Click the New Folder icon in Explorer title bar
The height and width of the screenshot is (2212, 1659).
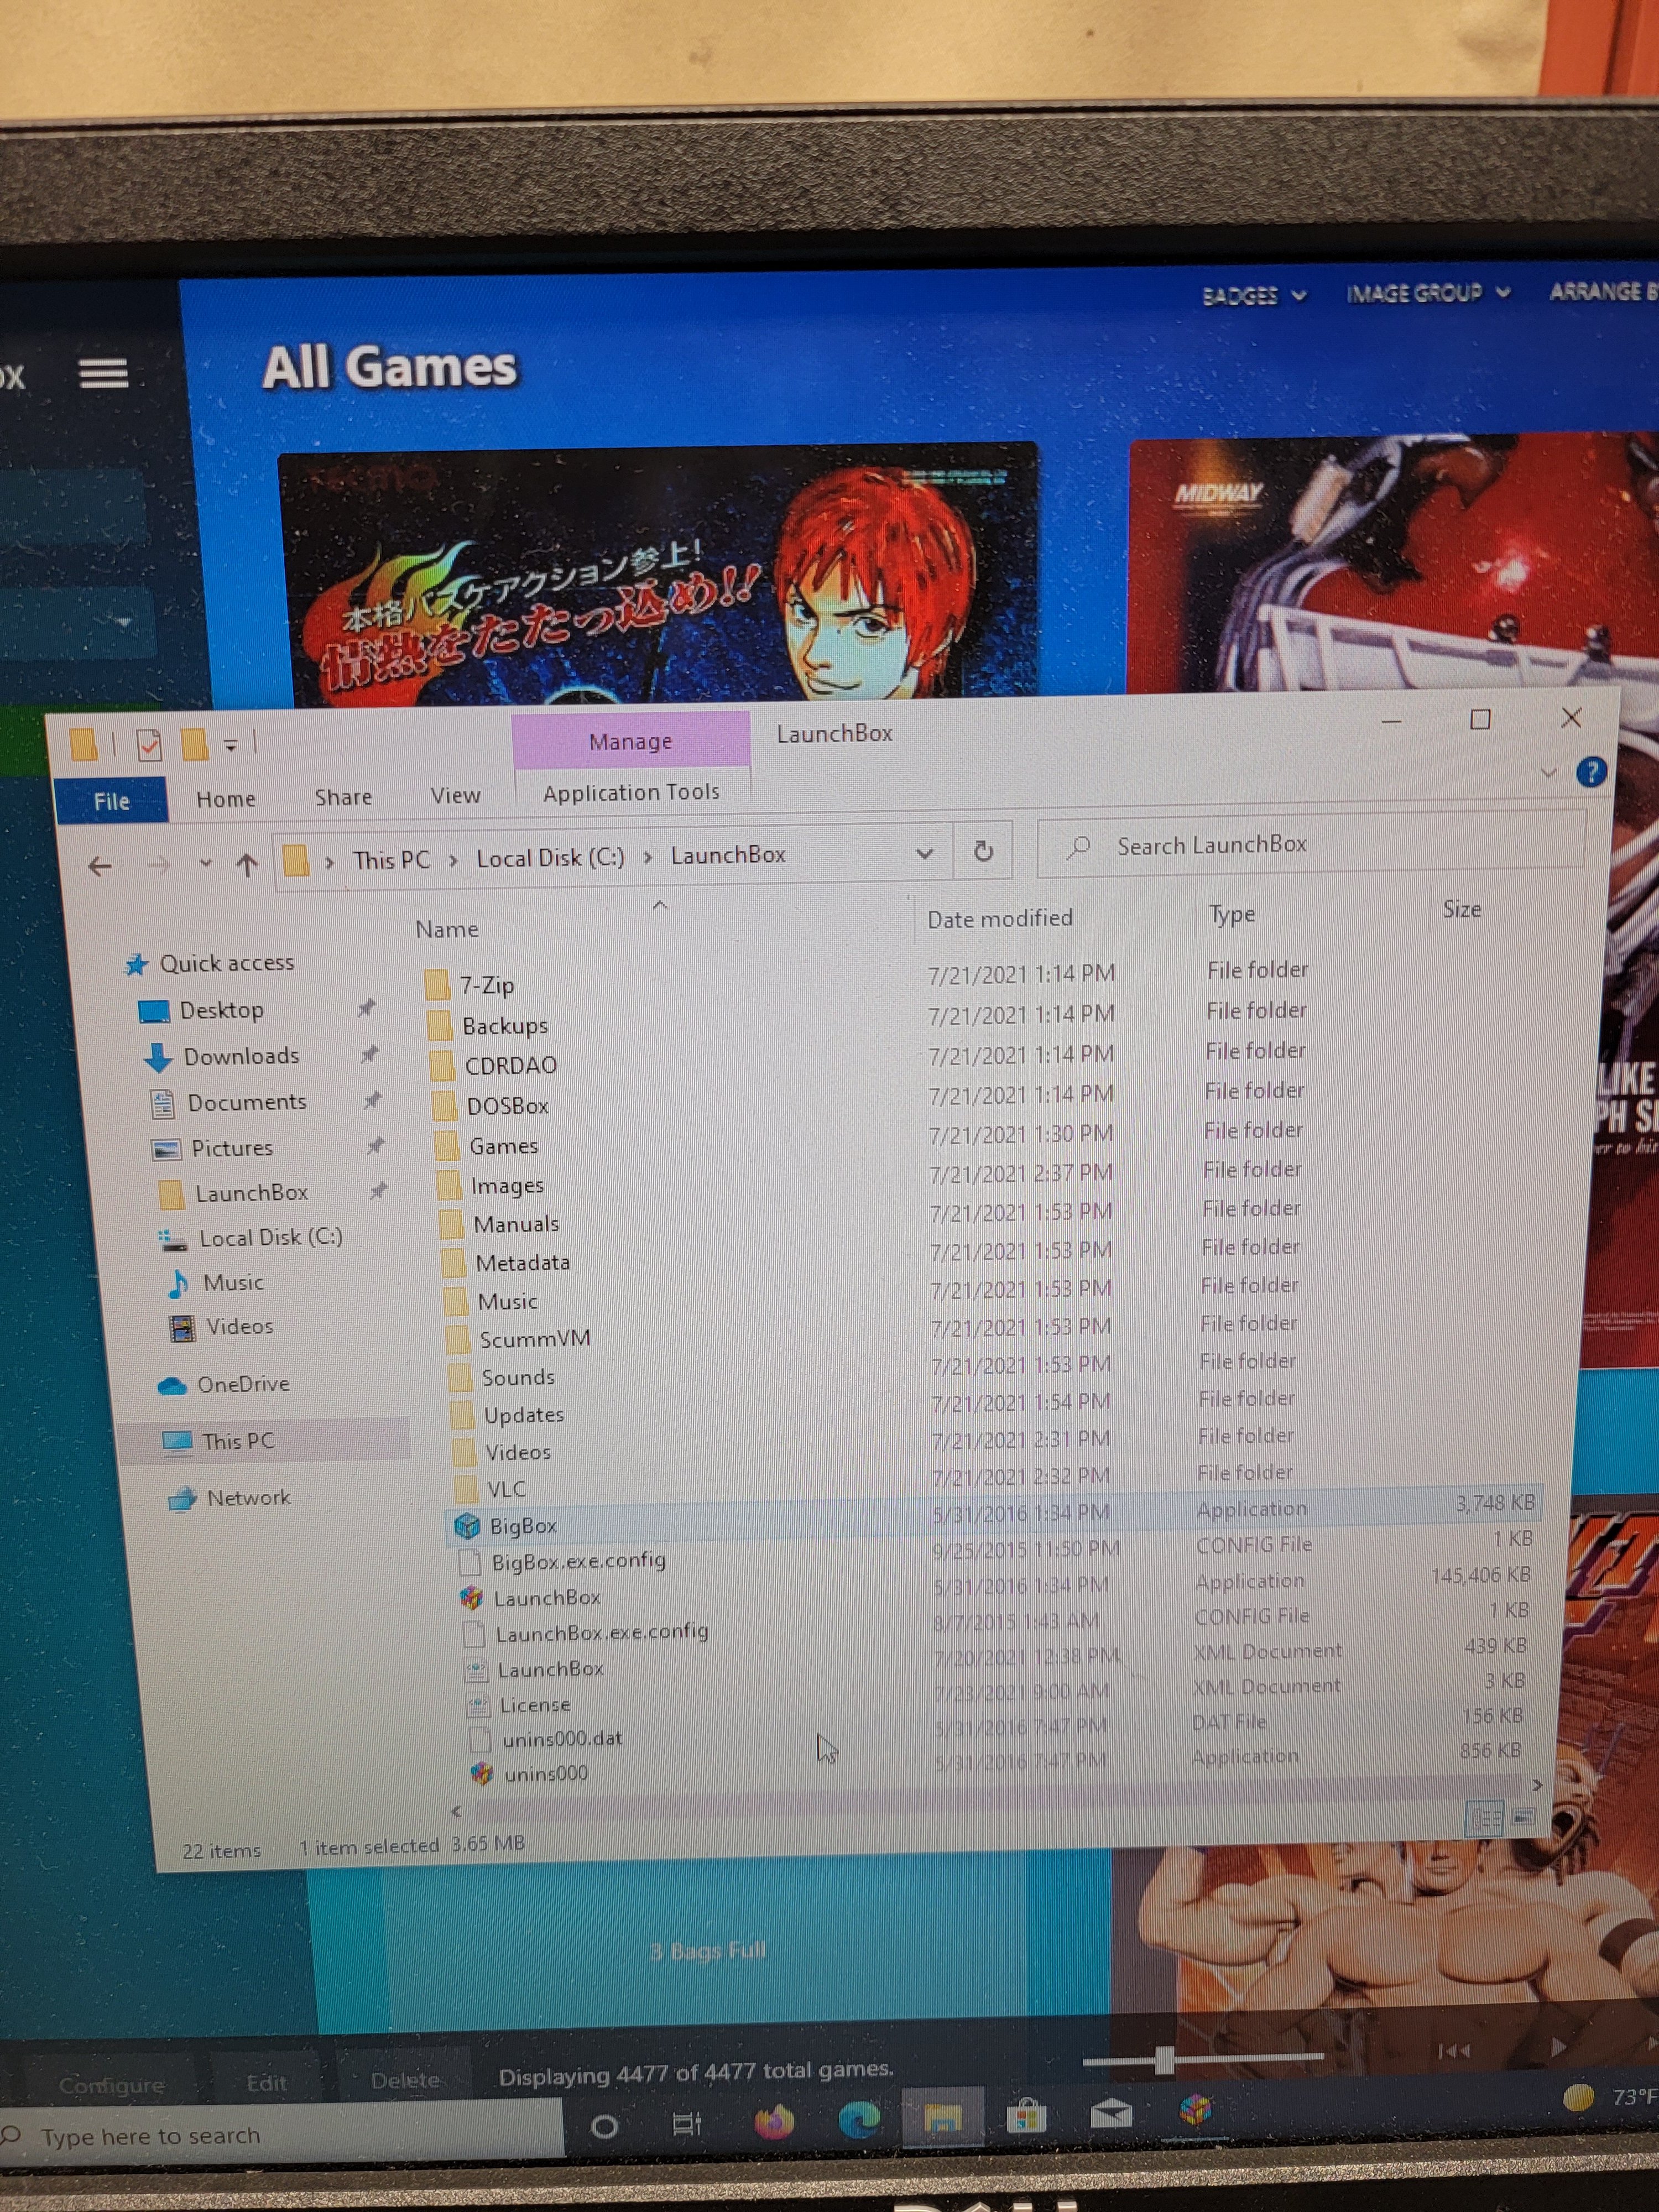[x=195, y=743]
